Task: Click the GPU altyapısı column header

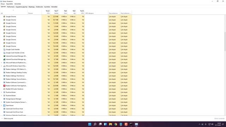Action: pos(96,12)
